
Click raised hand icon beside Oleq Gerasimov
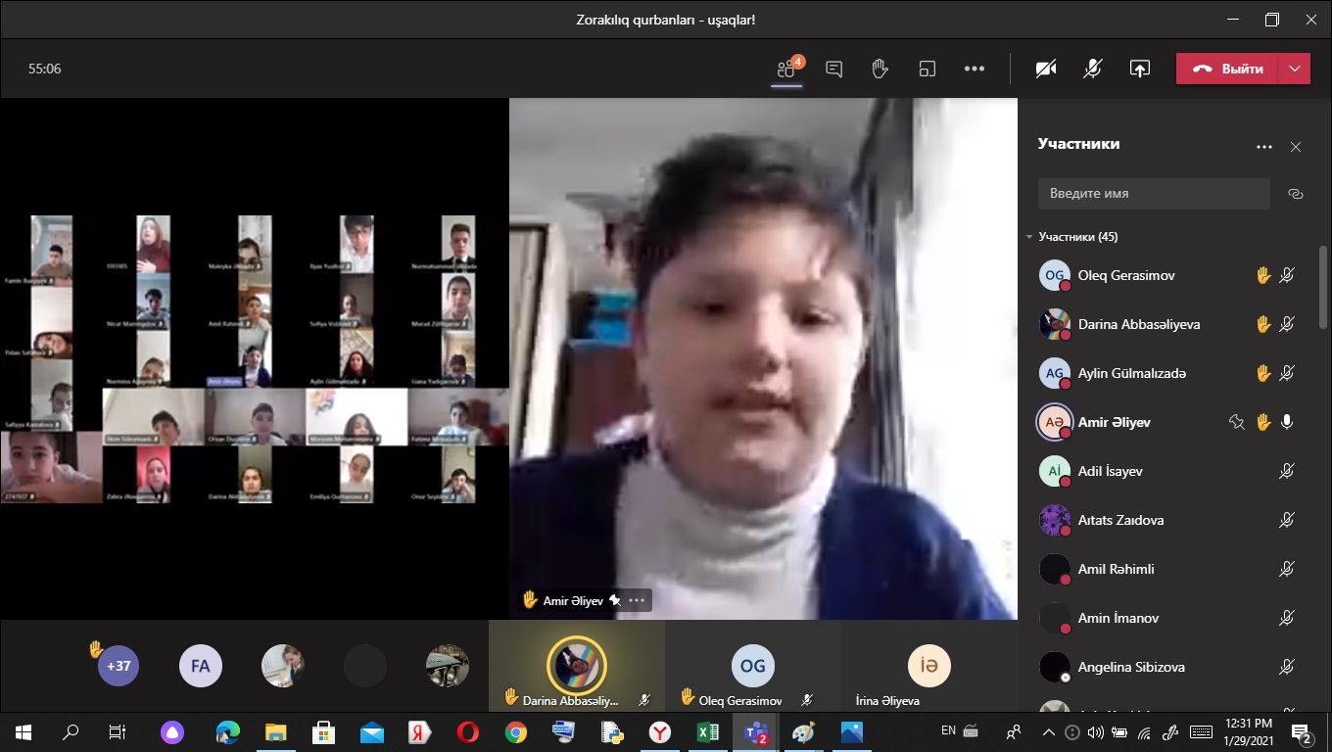click(x=1263, y=275)
